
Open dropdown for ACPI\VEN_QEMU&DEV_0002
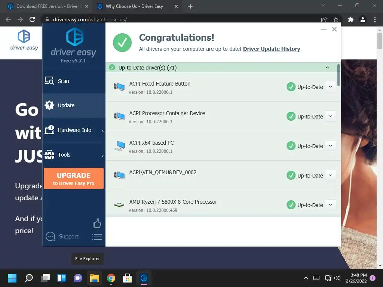point(330,176)
